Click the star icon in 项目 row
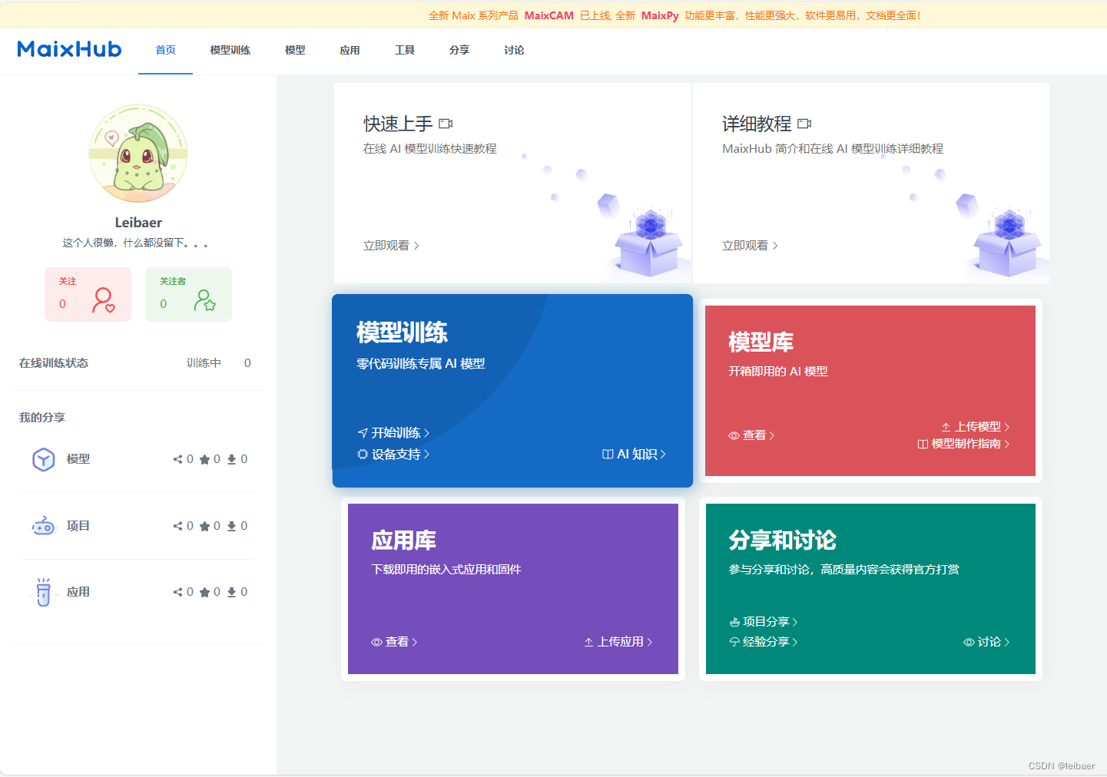The image size is (1107, 777). coord(204,526)
